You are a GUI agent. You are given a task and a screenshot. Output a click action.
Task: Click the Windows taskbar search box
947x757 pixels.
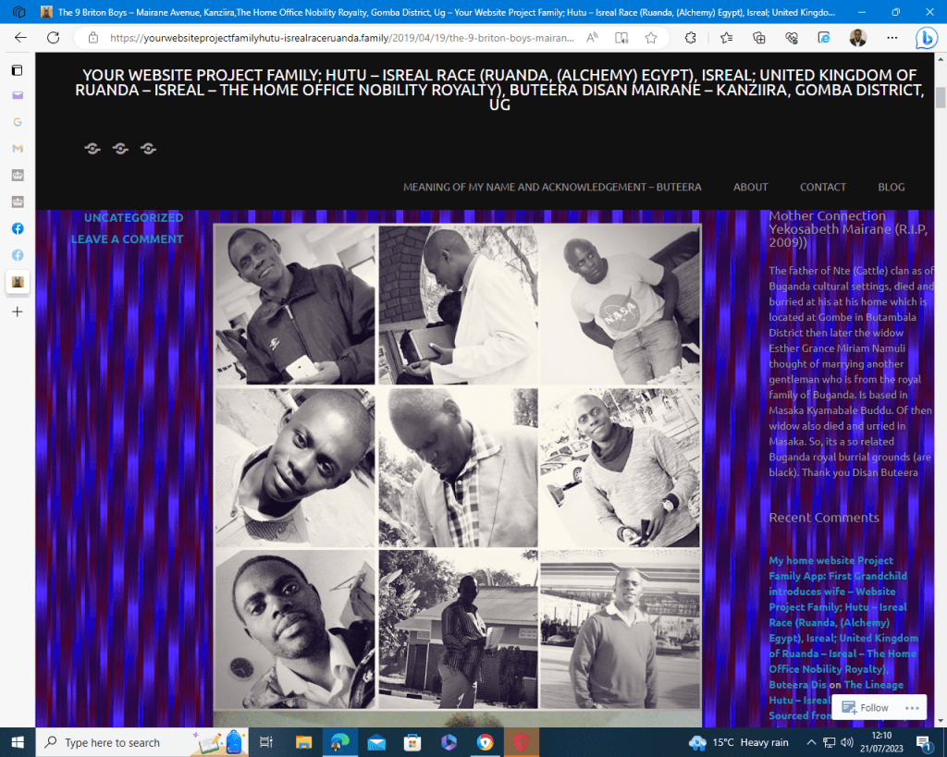click(112, 742)
